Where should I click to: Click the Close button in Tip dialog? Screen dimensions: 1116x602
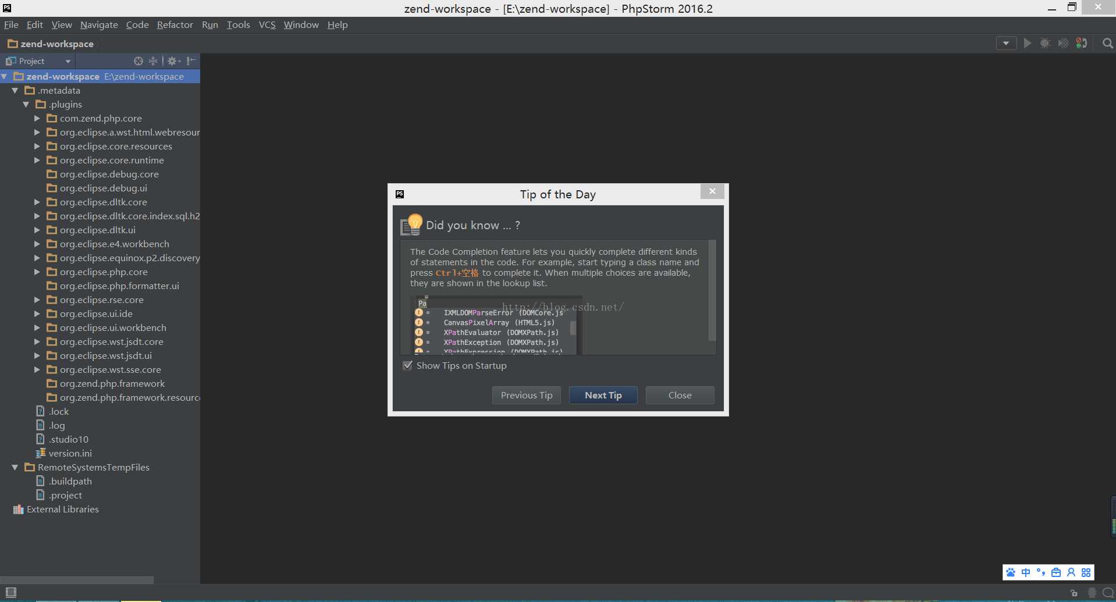click(x=680, y=396)
